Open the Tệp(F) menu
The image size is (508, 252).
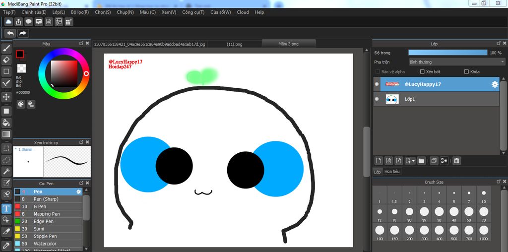[x=9, y=12]
